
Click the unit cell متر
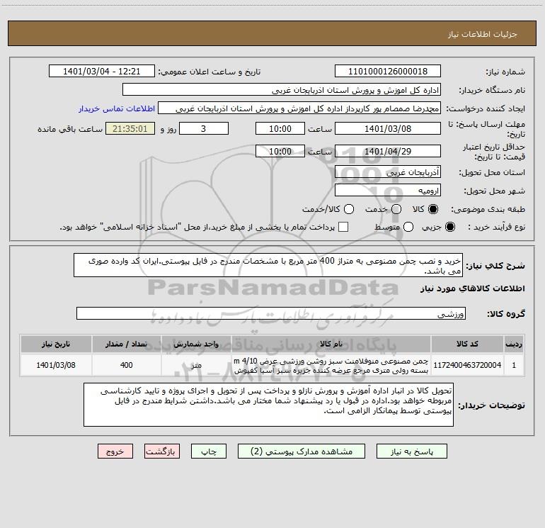196,365
